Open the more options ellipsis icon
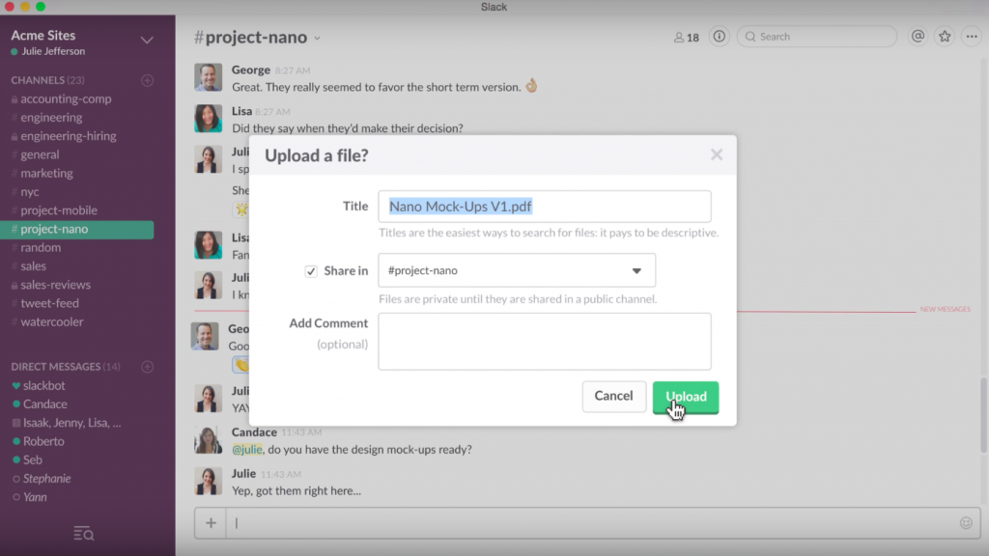Viewport: 989px width, 556px height. [x=972, y=37]
